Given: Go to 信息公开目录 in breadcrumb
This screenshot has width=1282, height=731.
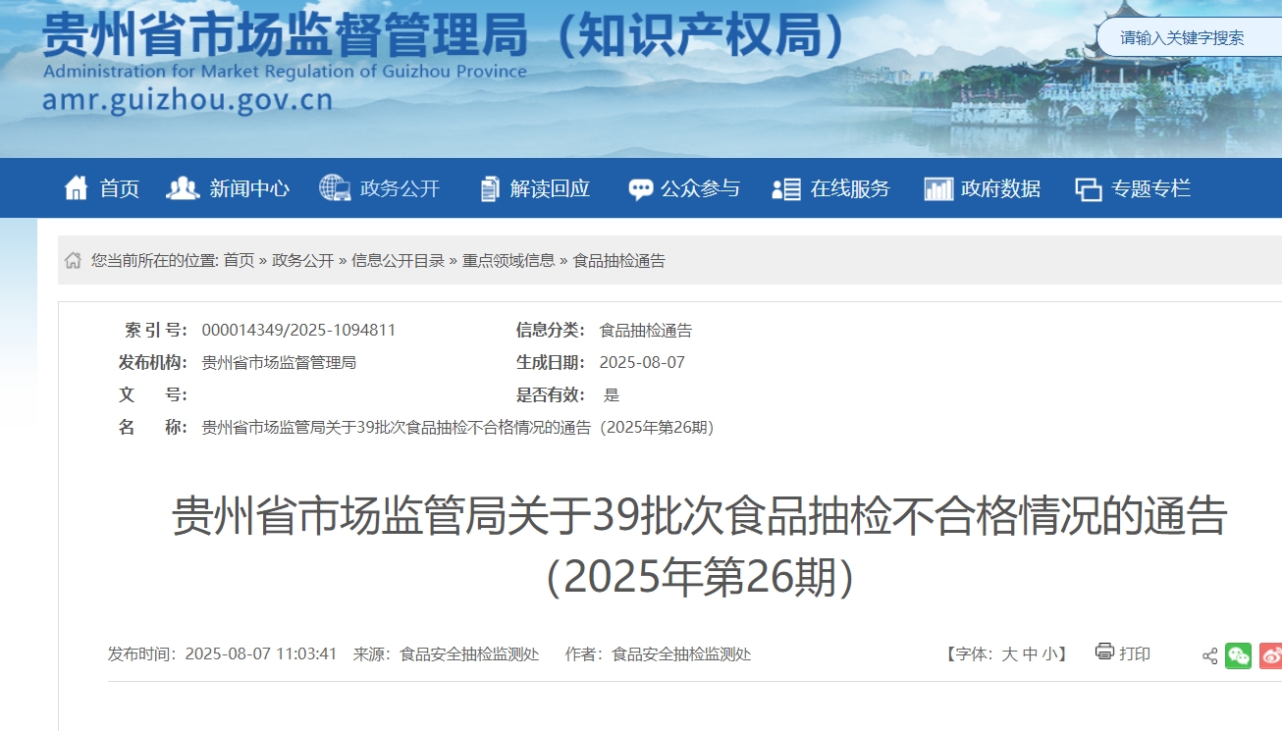Looking at the screenshot, I should (x=398, y=261).
